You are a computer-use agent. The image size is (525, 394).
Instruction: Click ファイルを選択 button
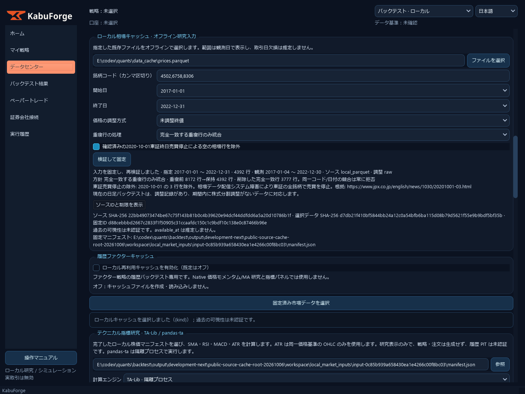tap(488, 61)
